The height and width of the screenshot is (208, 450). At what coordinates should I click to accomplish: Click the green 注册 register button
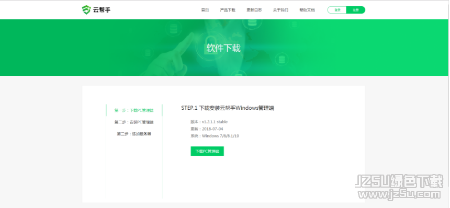click(356, 10)
